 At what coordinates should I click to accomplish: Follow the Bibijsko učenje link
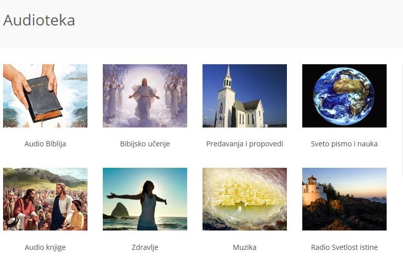pos(145,144)
